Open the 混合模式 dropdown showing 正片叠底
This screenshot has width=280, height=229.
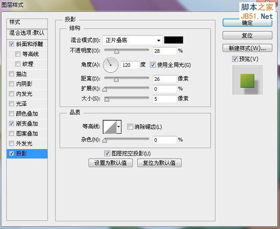point(132,40)
